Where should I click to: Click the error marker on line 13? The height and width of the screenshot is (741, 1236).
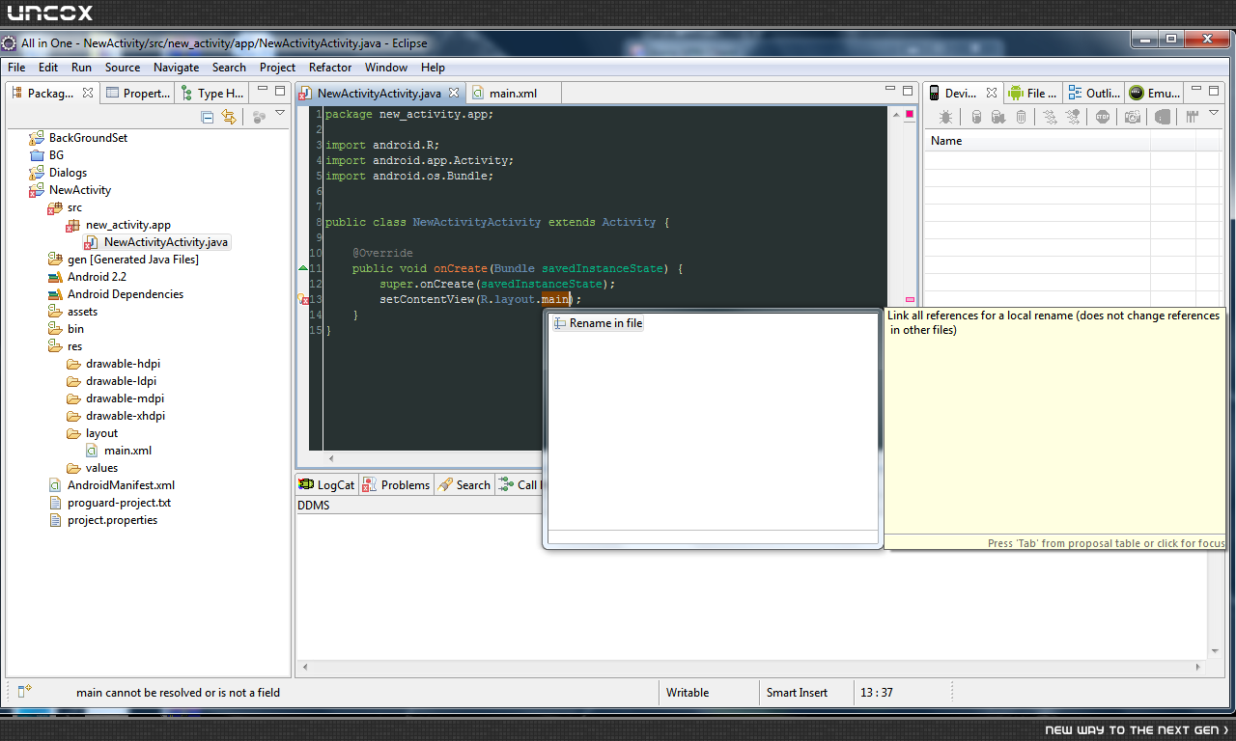pyautogui.click(x=303, y=300)
